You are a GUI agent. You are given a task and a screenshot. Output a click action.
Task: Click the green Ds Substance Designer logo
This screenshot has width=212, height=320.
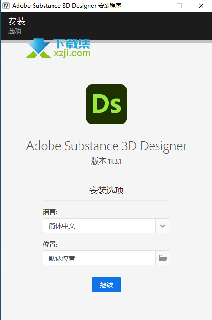coord(106,104)
